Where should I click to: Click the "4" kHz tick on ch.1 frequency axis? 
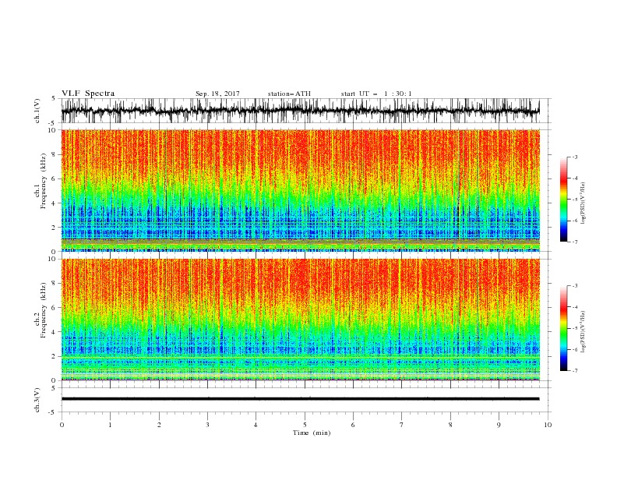pyautogui.click(x=54, y=203)
